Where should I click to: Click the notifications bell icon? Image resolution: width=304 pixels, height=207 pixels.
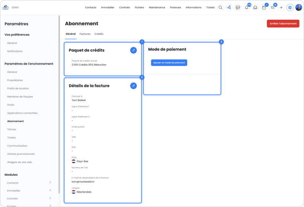pos(247,8)
